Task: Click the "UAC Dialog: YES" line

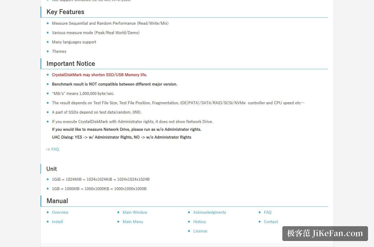Action: coord(122,137)
